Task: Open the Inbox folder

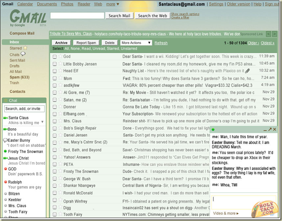Action: click(x=14, y=42)
